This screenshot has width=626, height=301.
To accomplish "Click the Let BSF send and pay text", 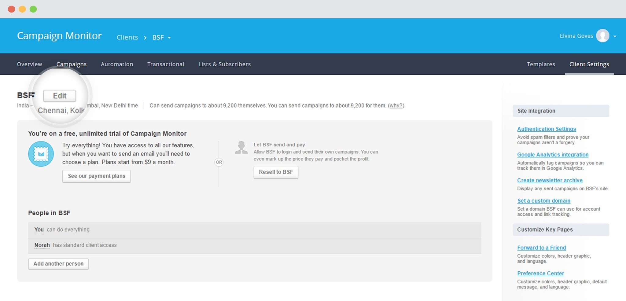I will pos(279,145).
